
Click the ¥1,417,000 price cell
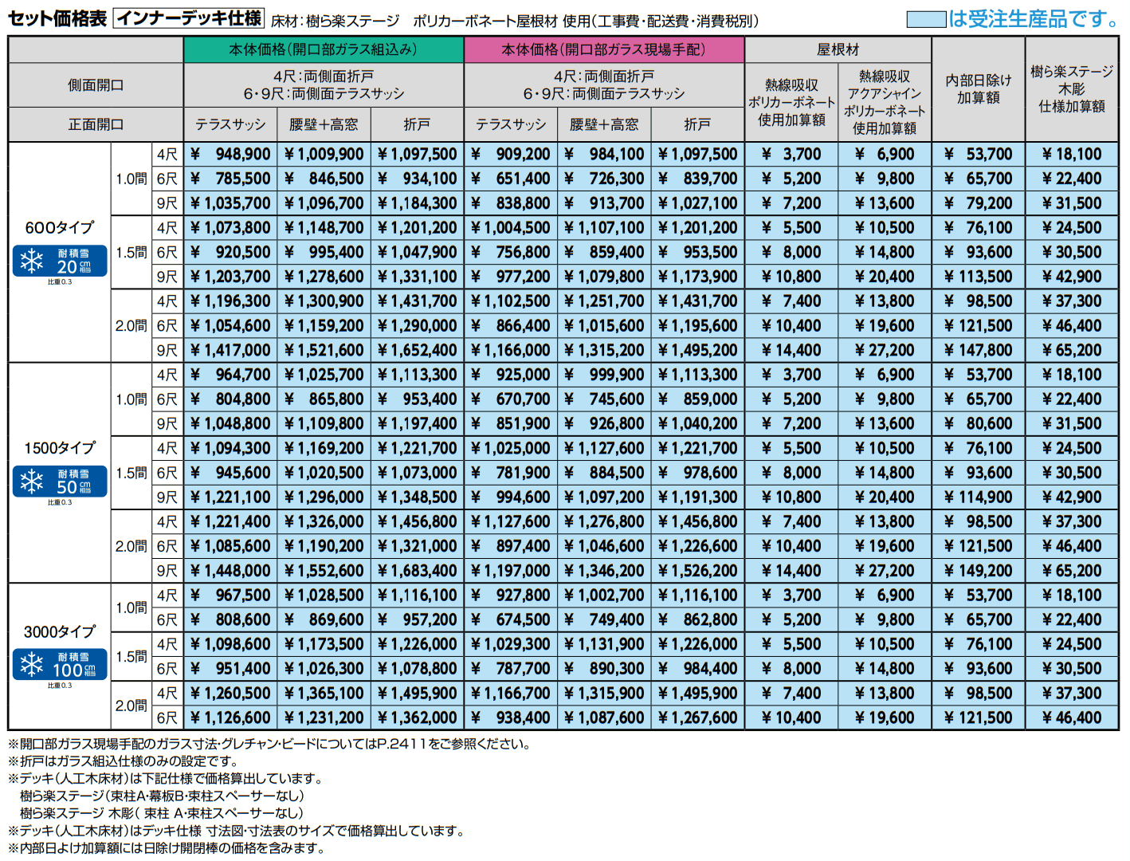230,350
